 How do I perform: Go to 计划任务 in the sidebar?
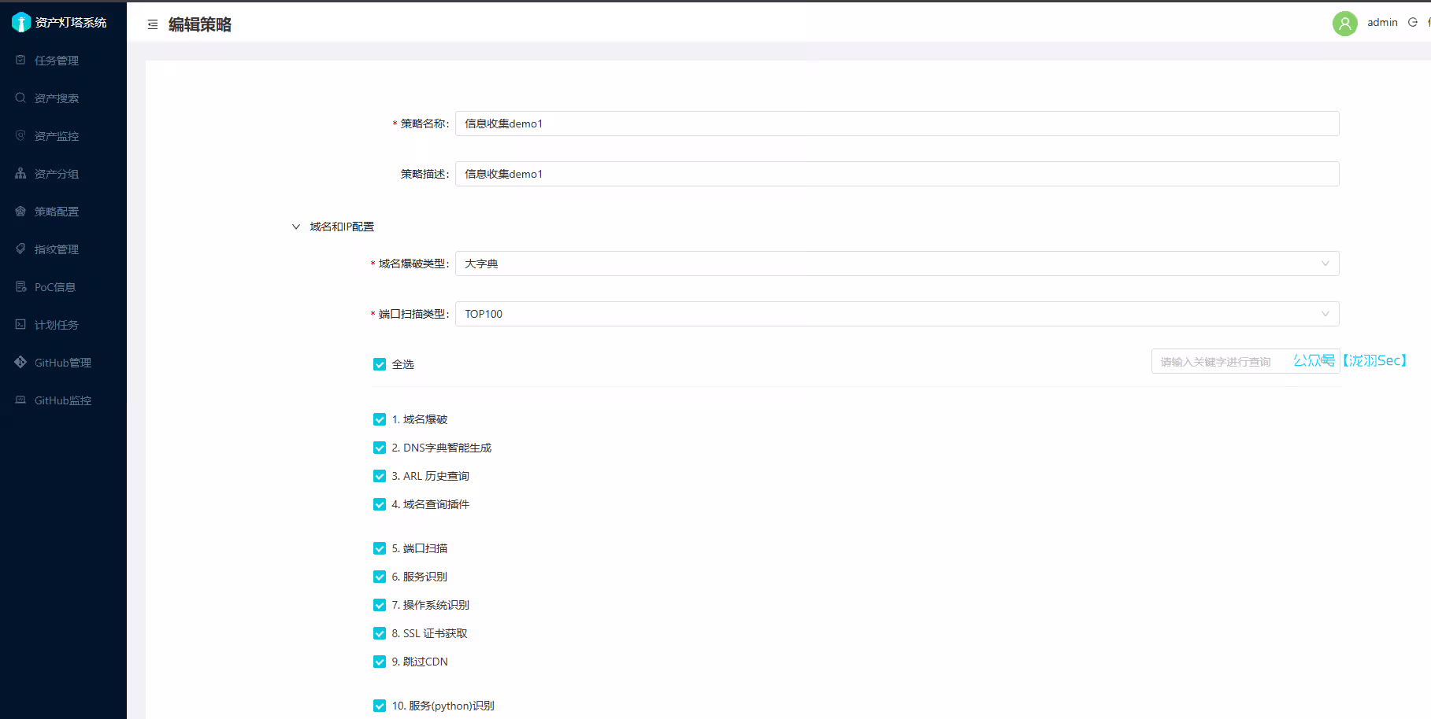pyautogui.click(x=57, y=325)
